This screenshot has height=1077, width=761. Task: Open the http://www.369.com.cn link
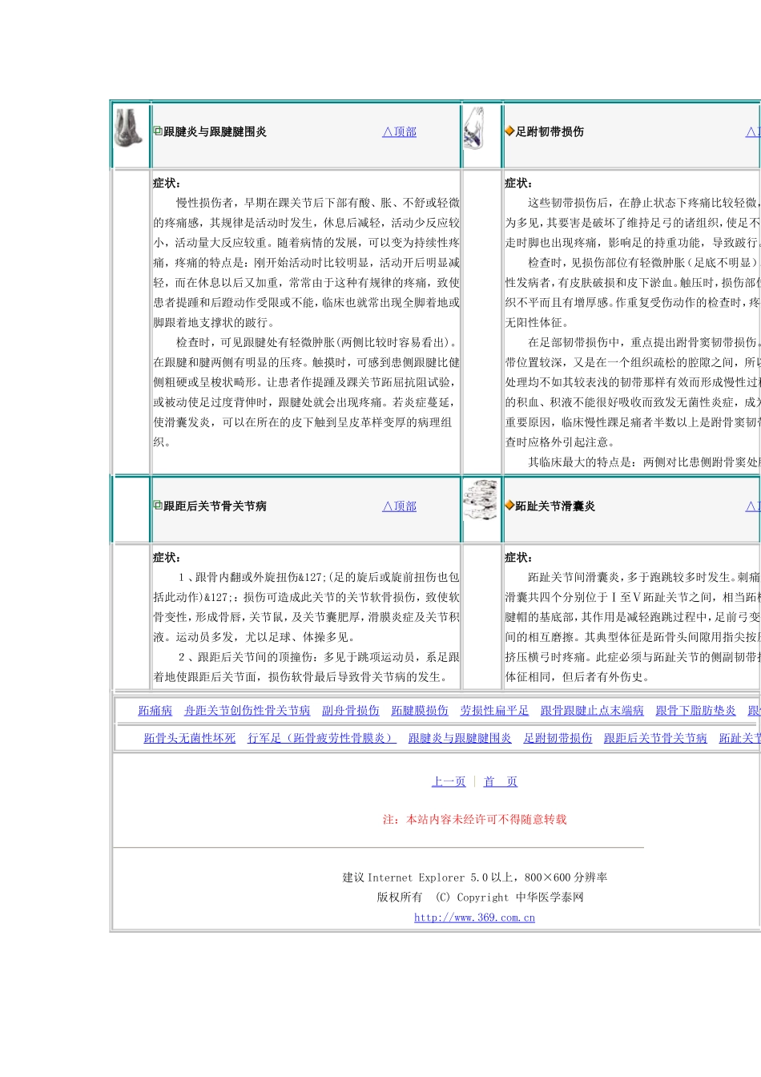coord(474,918)
